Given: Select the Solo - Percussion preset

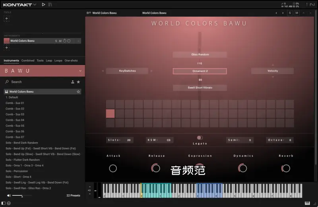Looking at the screenshot, I should point(17,171).
